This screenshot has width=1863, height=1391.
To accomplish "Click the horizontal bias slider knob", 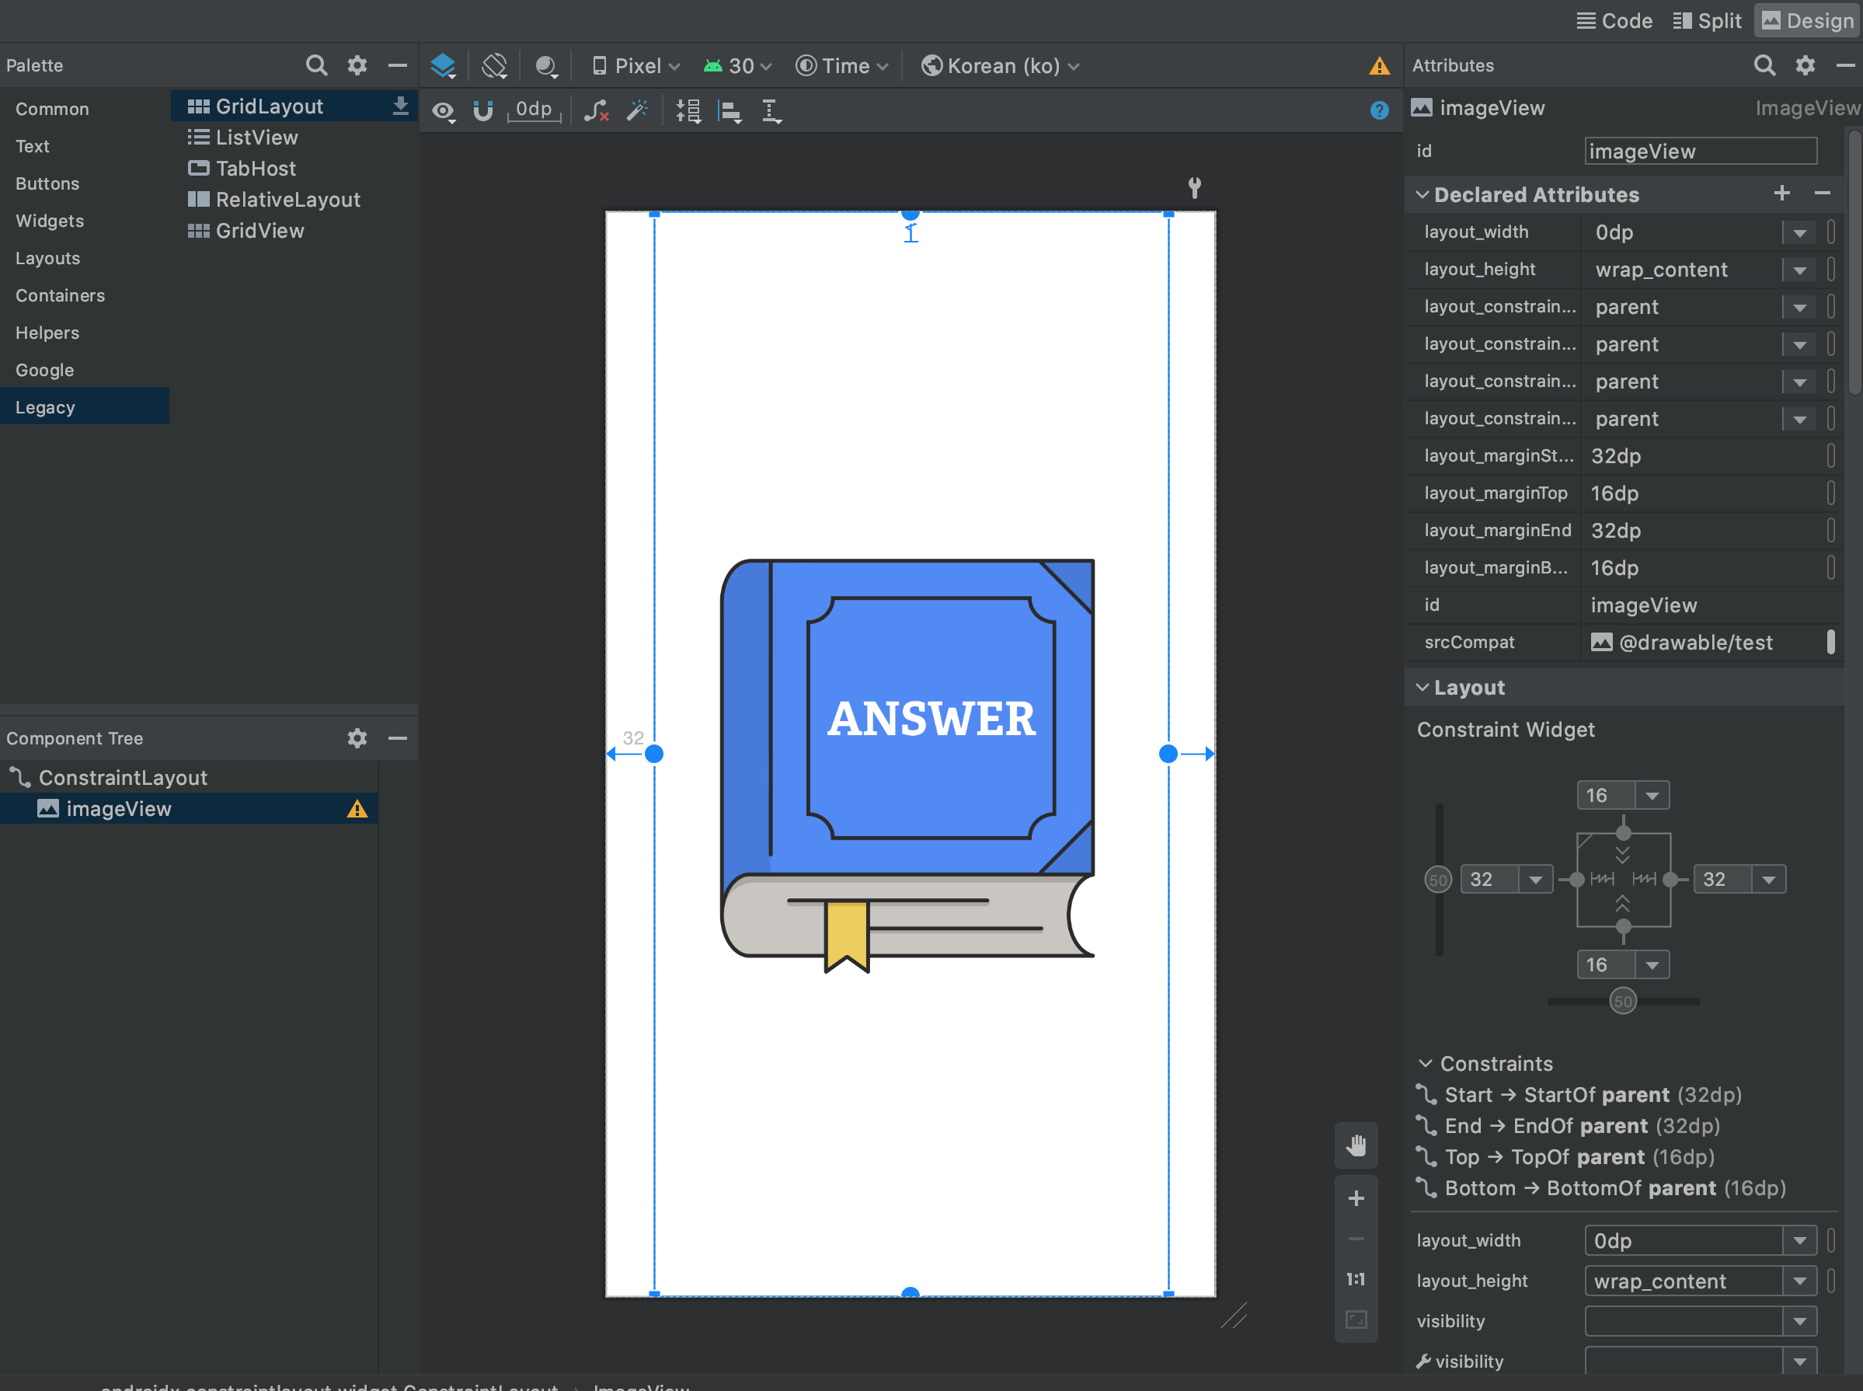I will point(1622,1001).
